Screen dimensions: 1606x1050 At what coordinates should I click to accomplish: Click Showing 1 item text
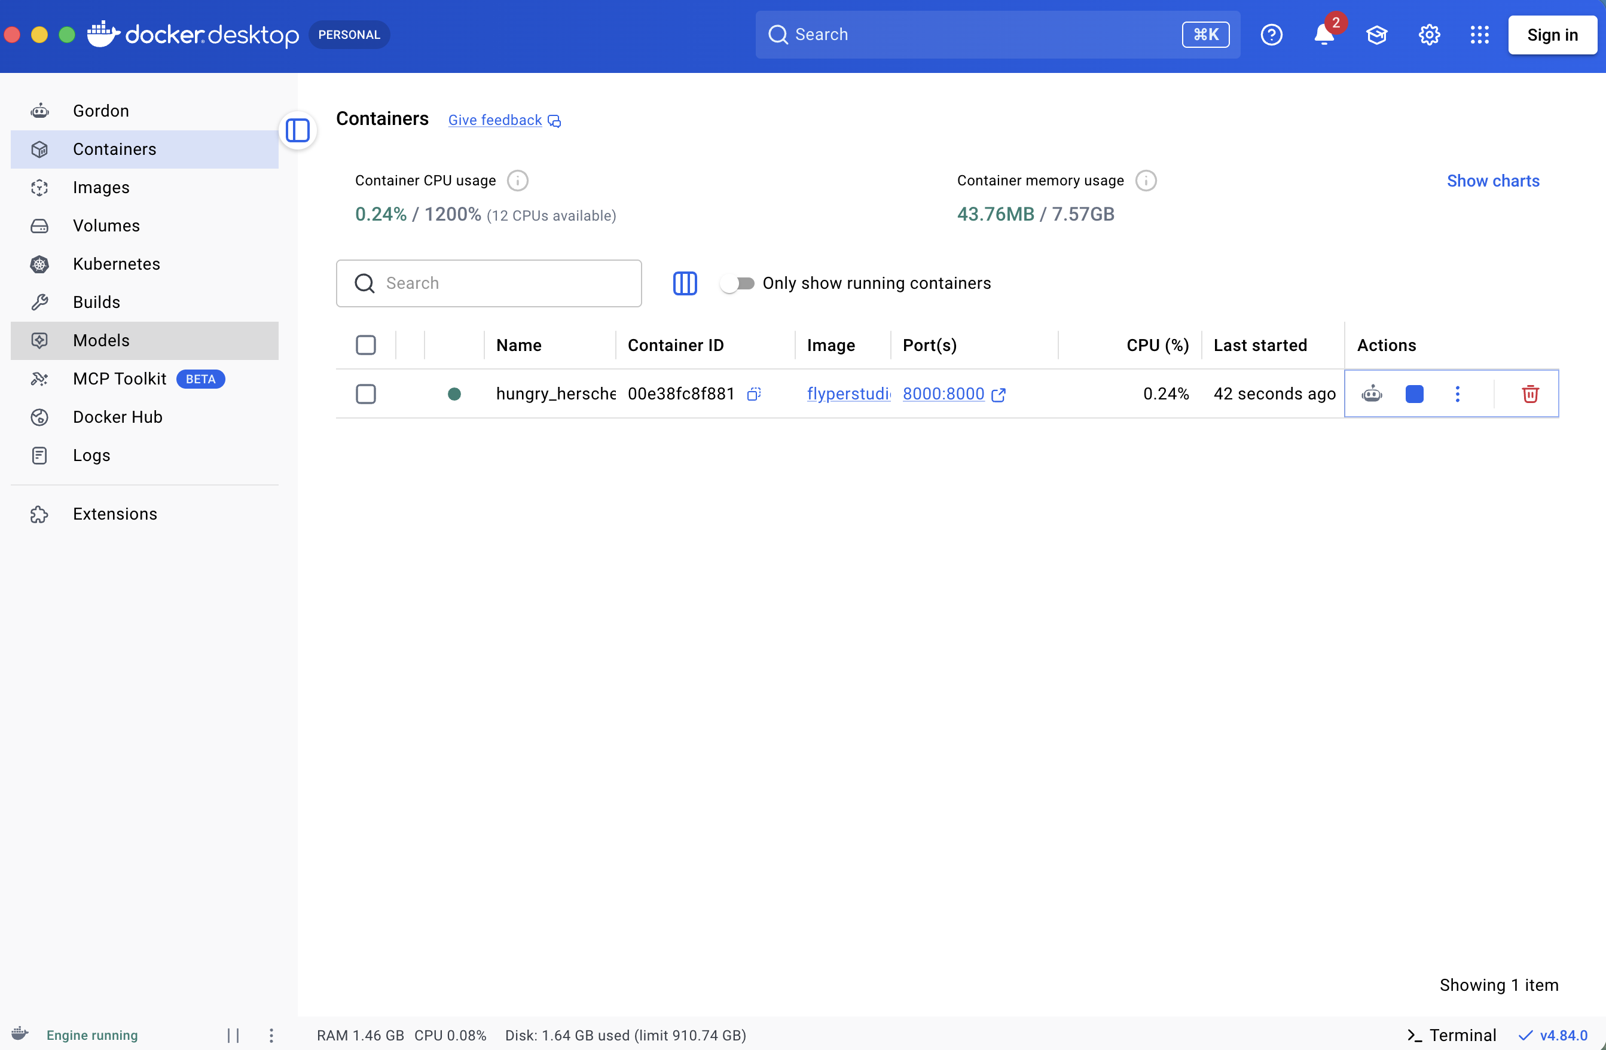pyautogui.click(x=1499, y=985)
